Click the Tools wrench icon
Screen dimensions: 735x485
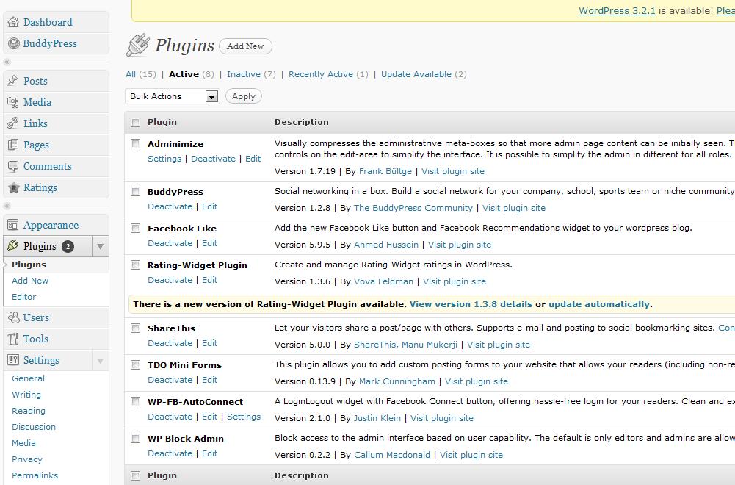click(13, 339)
